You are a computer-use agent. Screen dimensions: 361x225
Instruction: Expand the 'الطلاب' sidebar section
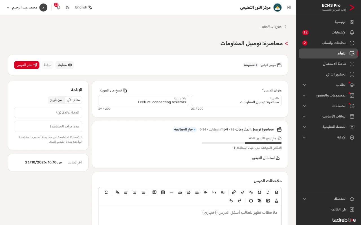(x=328, y=85)
